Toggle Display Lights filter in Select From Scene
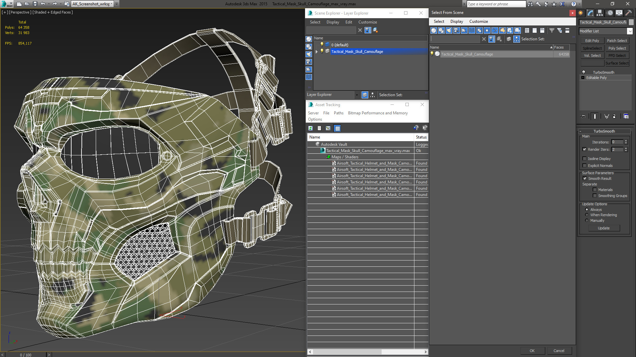636x357 pixels. point(449,30)
